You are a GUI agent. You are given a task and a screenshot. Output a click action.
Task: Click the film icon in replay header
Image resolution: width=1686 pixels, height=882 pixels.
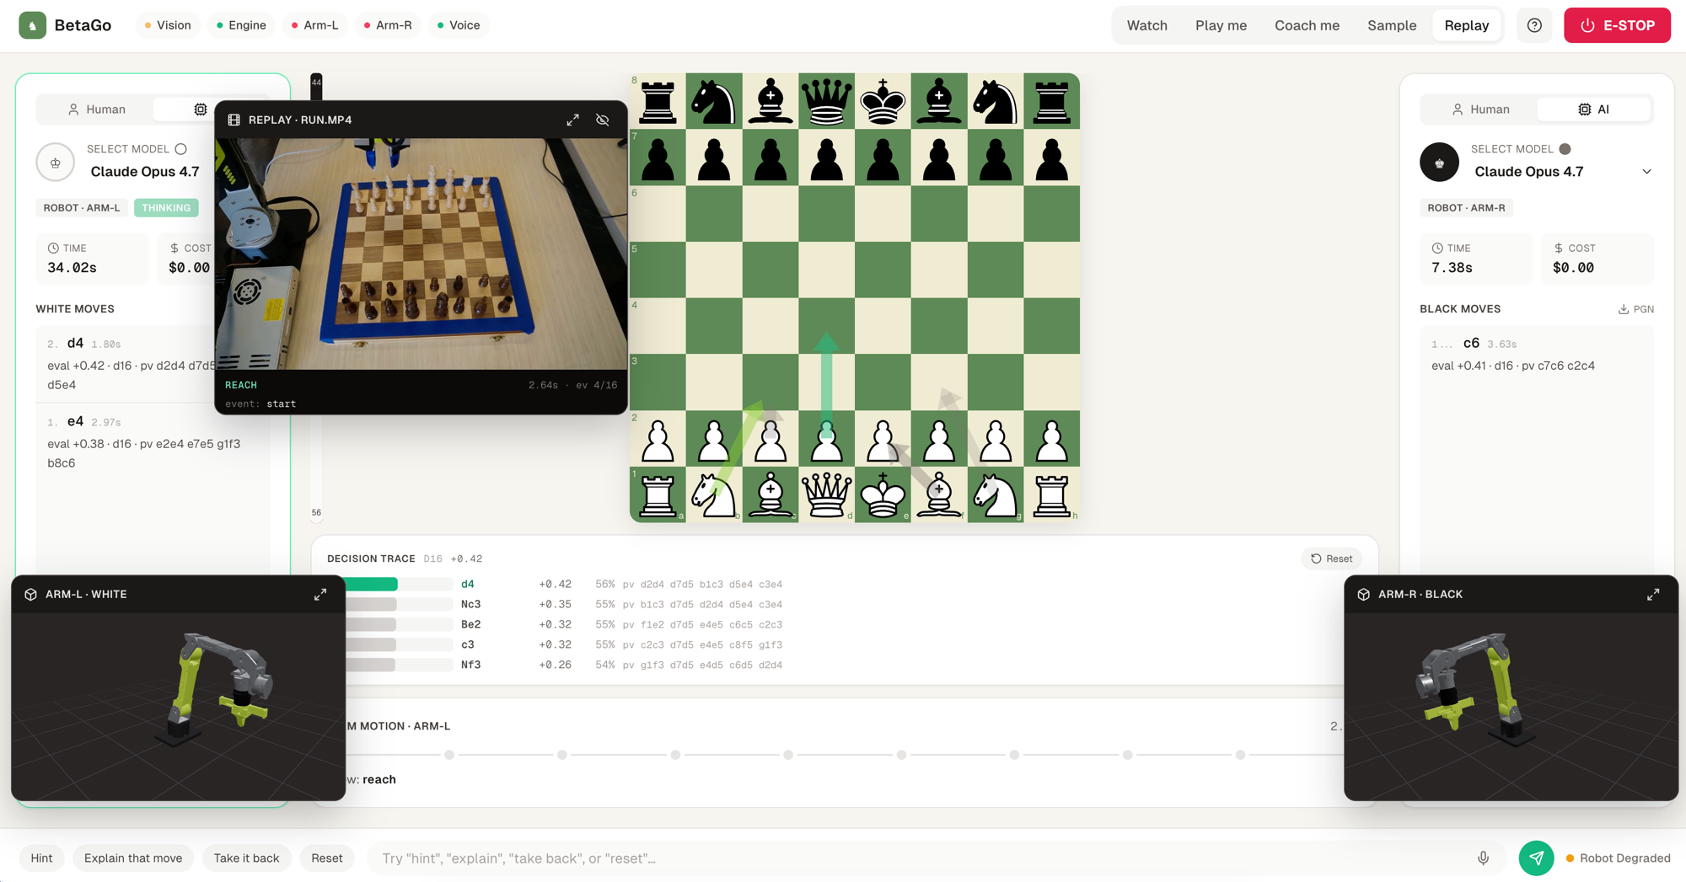pos(234,120)
